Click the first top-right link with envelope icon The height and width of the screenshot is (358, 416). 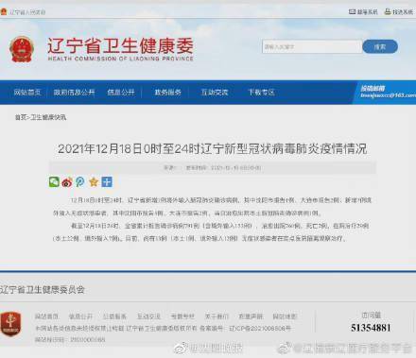pyautogui.click(x=363, y=12)
